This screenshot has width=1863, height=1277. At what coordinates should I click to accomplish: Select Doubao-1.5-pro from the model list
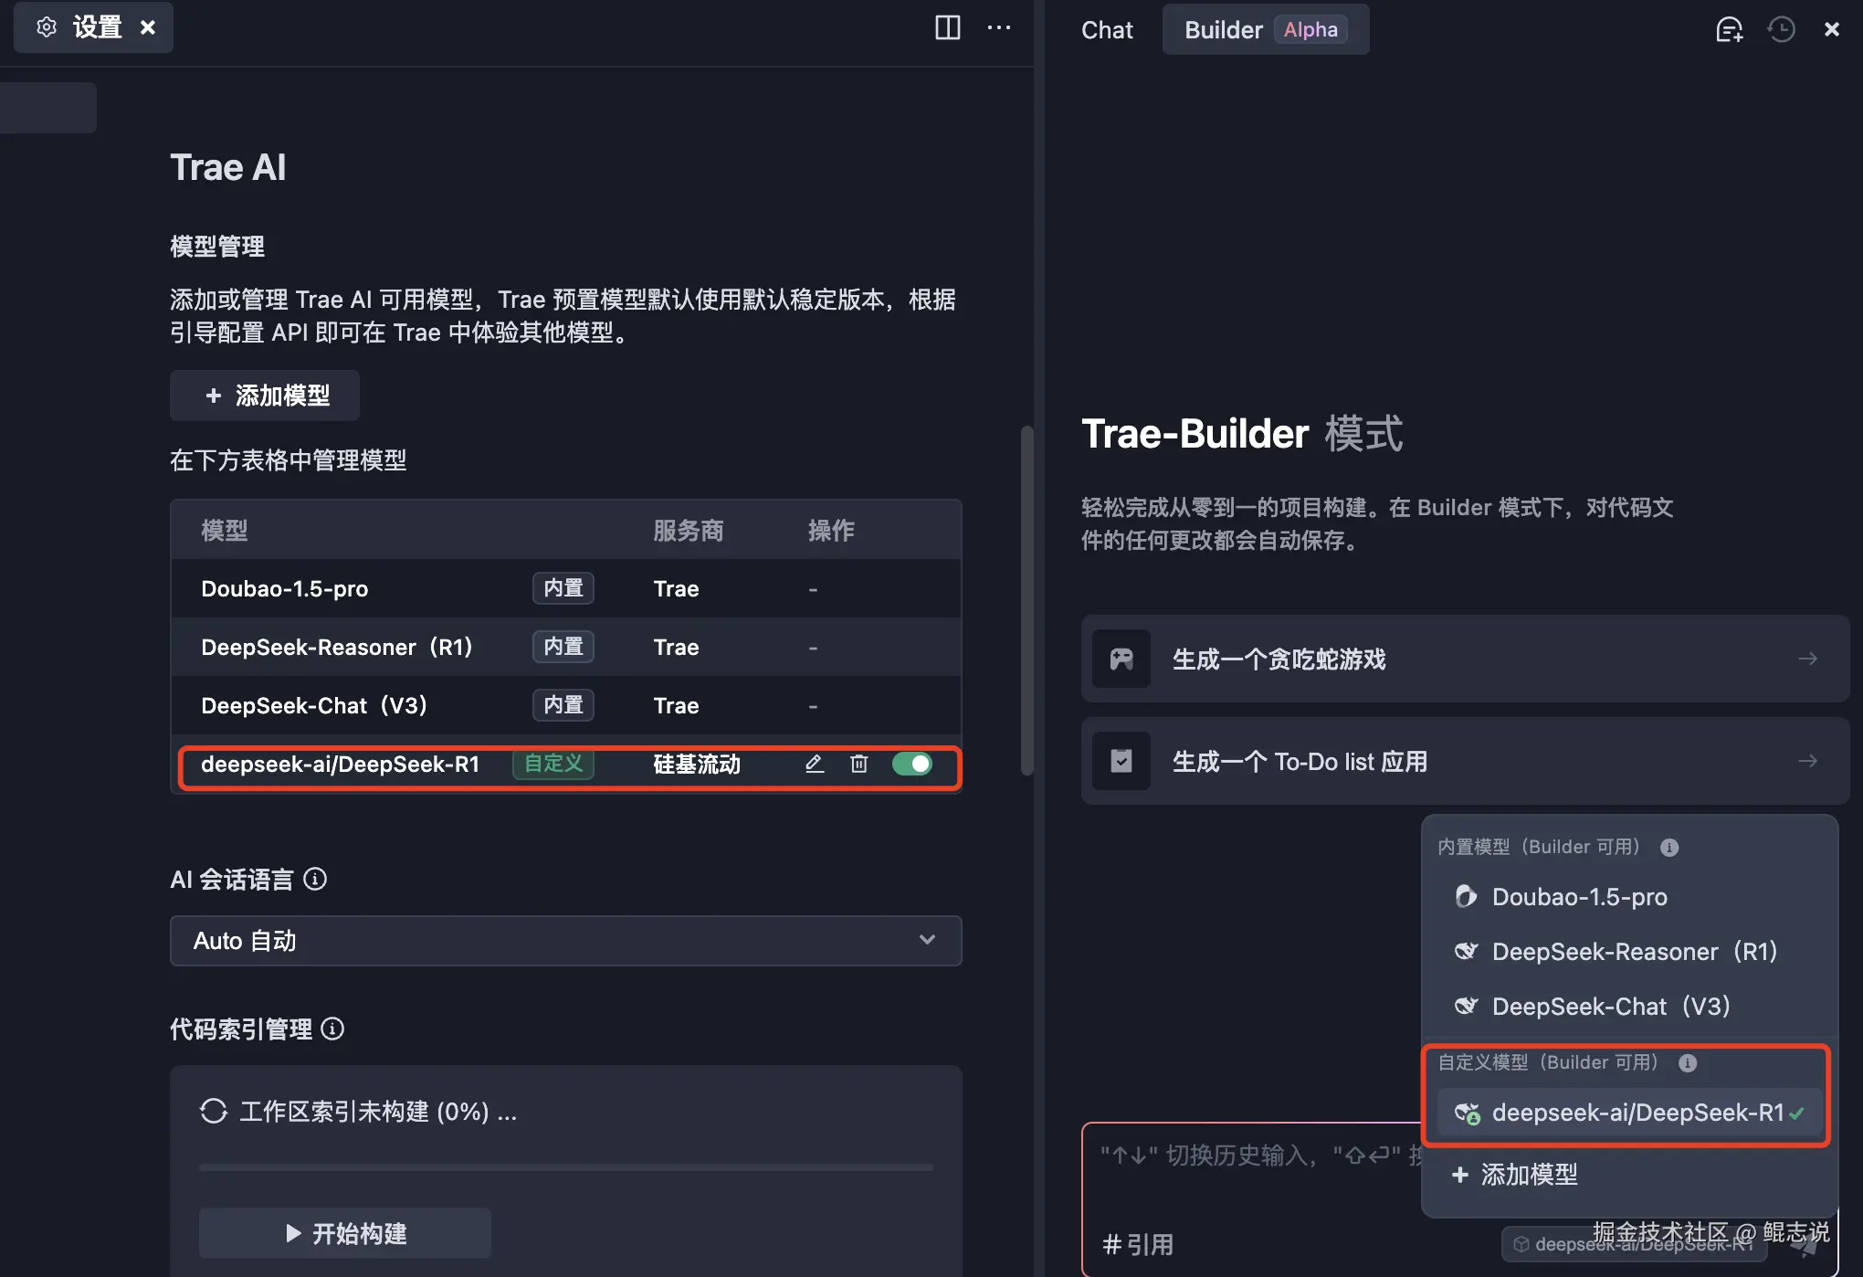1579,897
